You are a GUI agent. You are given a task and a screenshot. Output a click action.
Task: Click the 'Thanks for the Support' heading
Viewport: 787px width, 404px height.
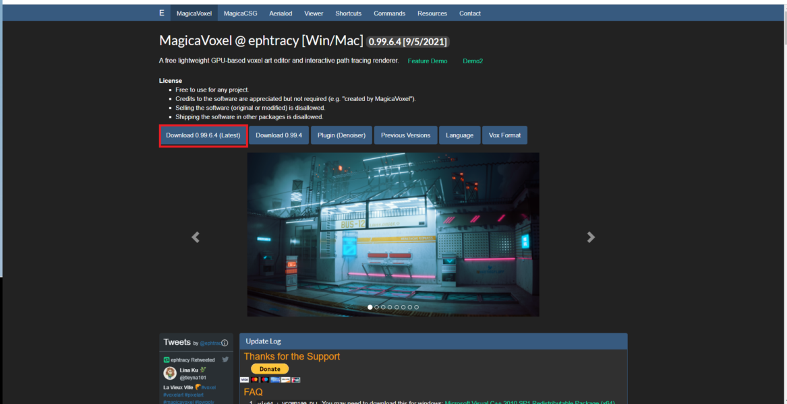[x=291, y=356]
